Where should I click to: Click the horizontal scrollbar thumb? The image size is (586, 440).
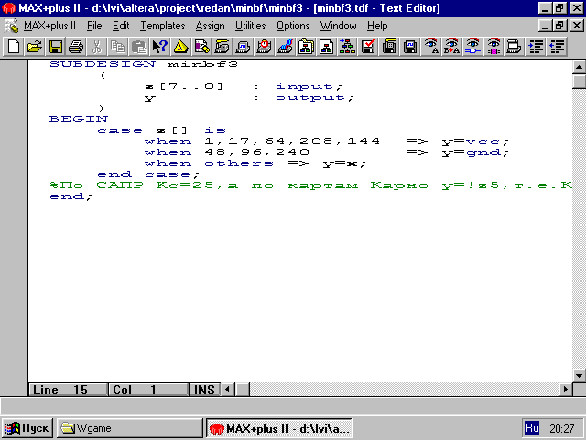[x=243, y=390]
